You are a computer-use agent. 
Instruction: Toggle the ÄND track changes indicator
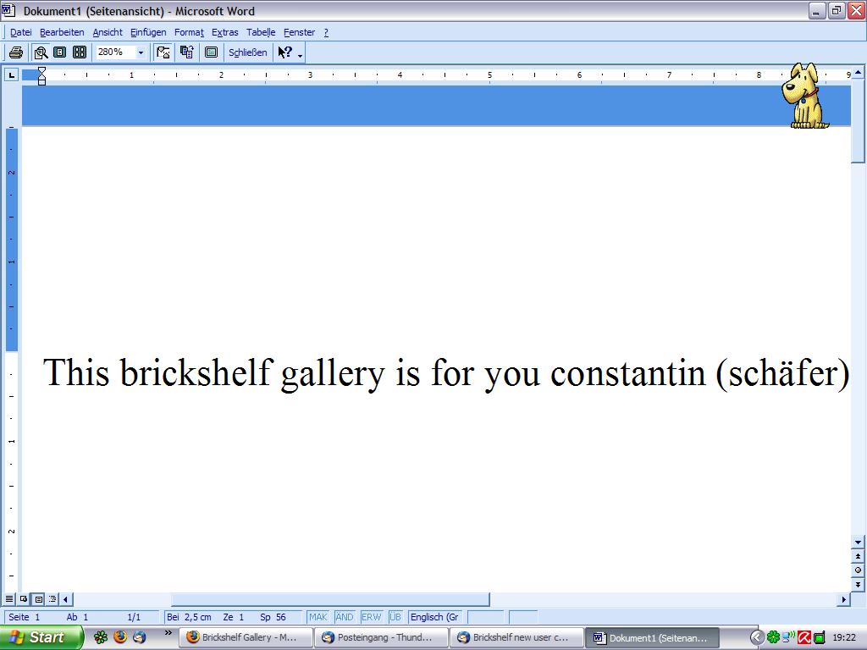click(345, 617)
